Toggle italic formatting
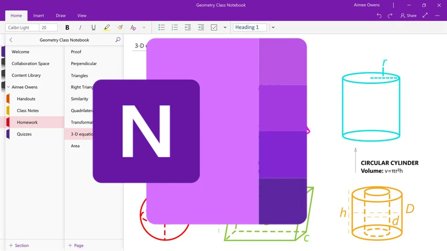Viewport: 447px width, 251px height. tap(80, 27)
